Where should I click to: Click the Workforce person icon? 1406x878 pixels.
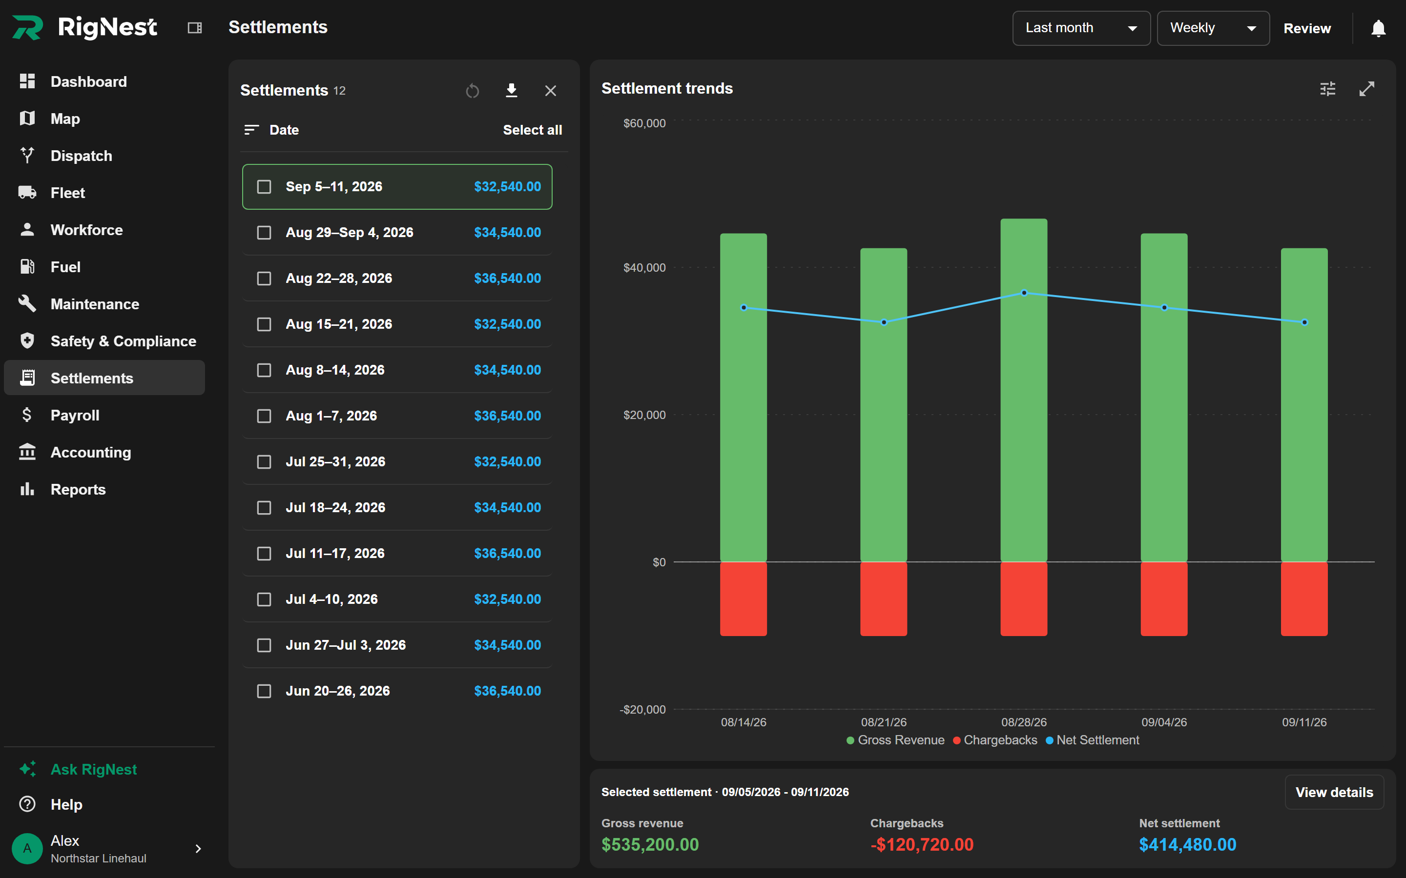click(x=27, y=229)
